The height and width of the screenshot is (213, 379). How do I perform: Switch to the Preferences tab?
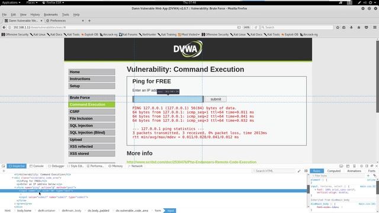[x=65, y=21]
